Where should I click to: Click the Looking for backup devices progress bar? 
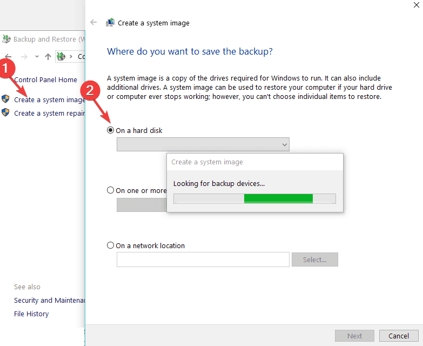point(254,198)
